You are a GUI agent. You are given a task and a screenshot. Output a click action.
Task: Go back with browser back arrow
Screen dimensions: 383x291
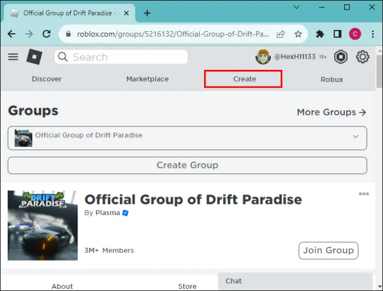[x=12, y=34]
